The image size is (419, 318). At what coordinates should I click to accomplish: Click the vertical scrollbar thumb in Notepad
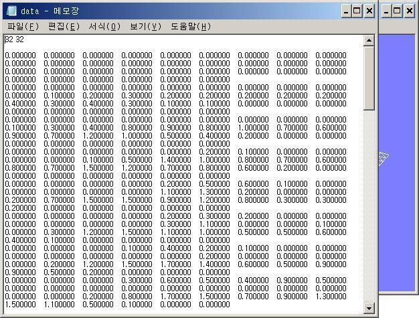pyautogui.click(x=369, y=78)
